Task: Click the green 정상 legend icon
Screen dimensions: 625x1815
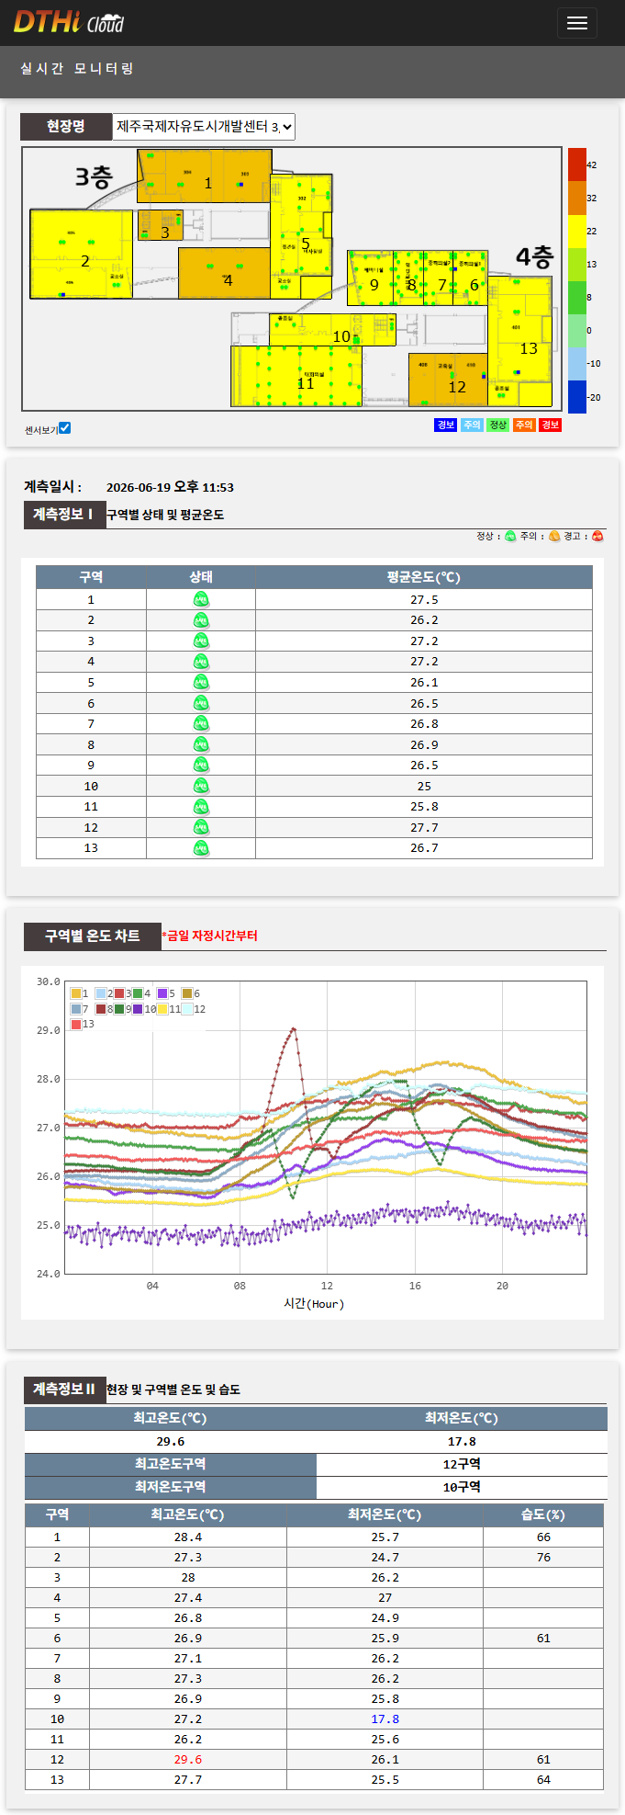Action: pyautogui.click(x=510, y=537)
